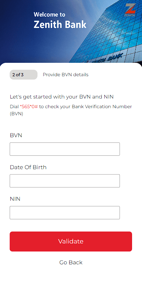Click the *565*0# dial code
Screen dimensions: 142x287
tap(29, 107)
